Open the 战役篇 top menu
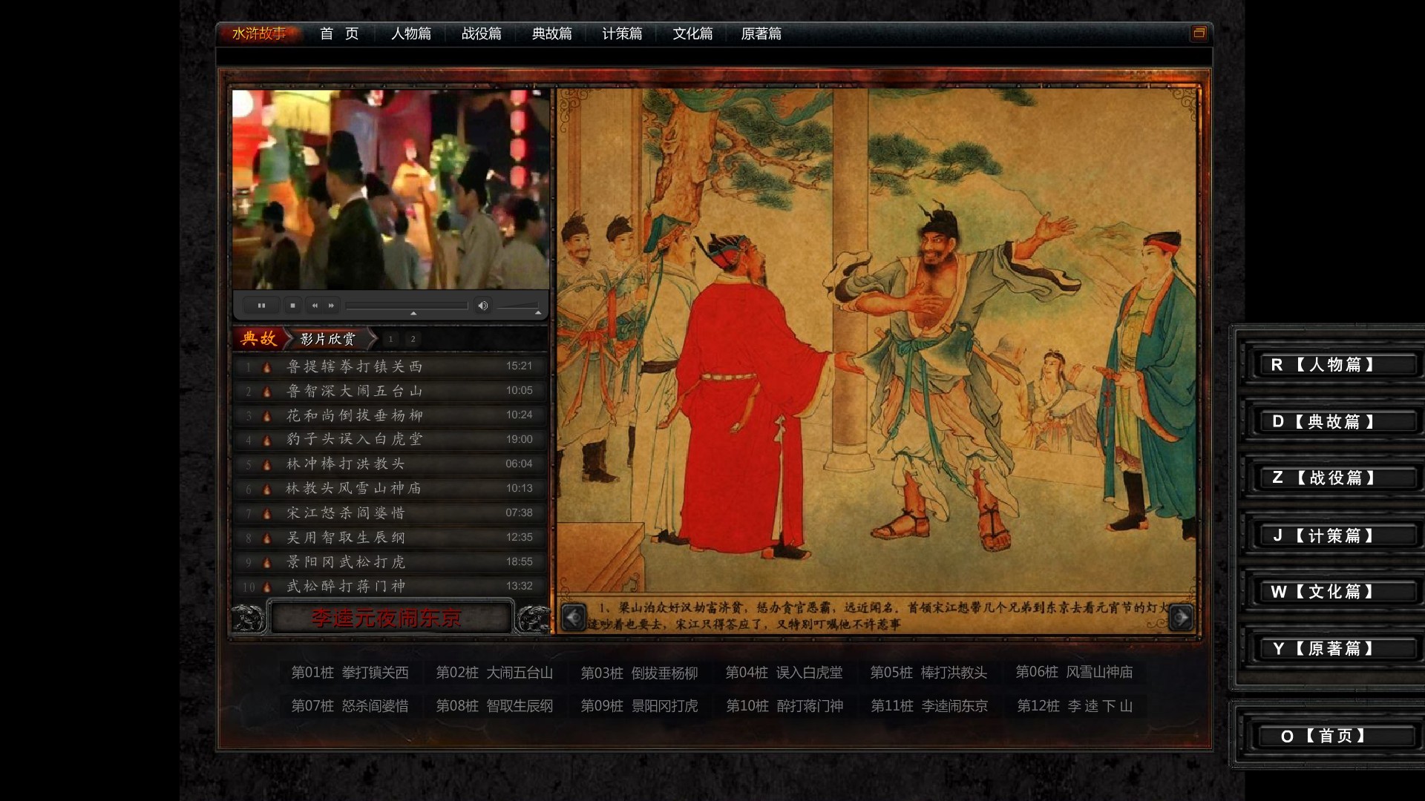This screenshot has height=801, width=1425. pyautogui.click(x=482, y=33)
